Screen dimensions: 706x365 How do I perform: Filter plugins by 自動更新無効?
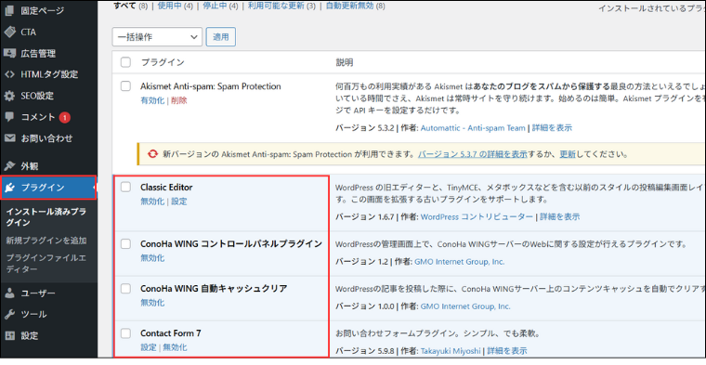click(x=350, y=6)
